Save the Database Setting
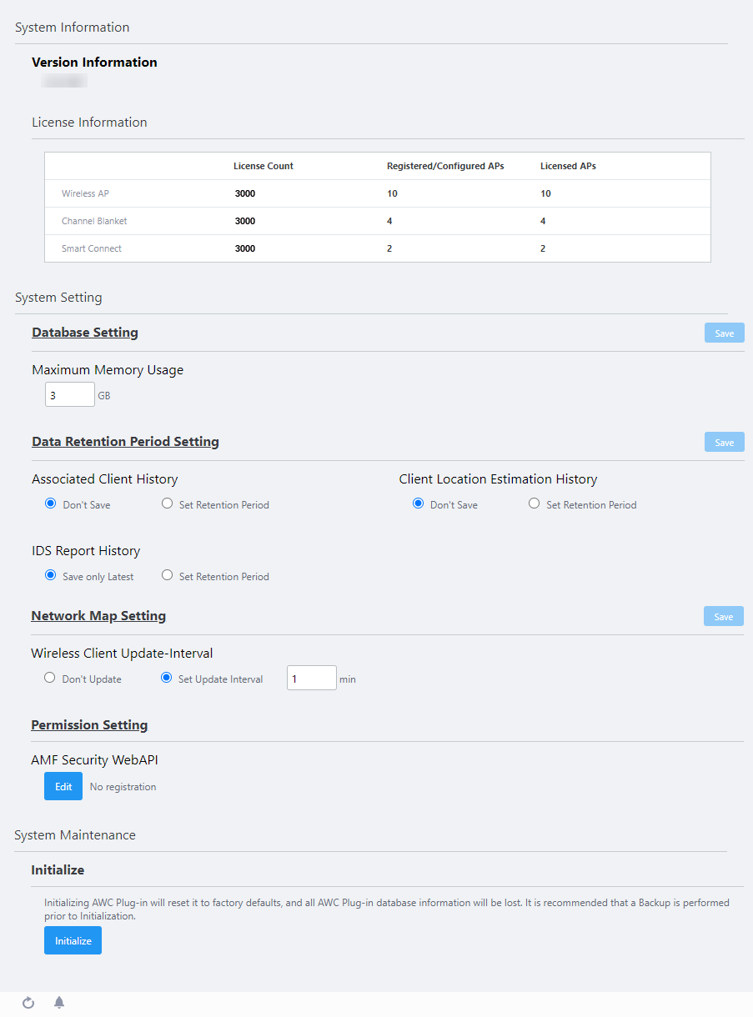 point(724,333)
